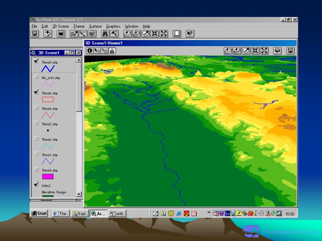This screenshot has height=241, width=322.
Task: Click the hammer Query Builder icon
Action: pyautogui.click(x=114, y=34)
